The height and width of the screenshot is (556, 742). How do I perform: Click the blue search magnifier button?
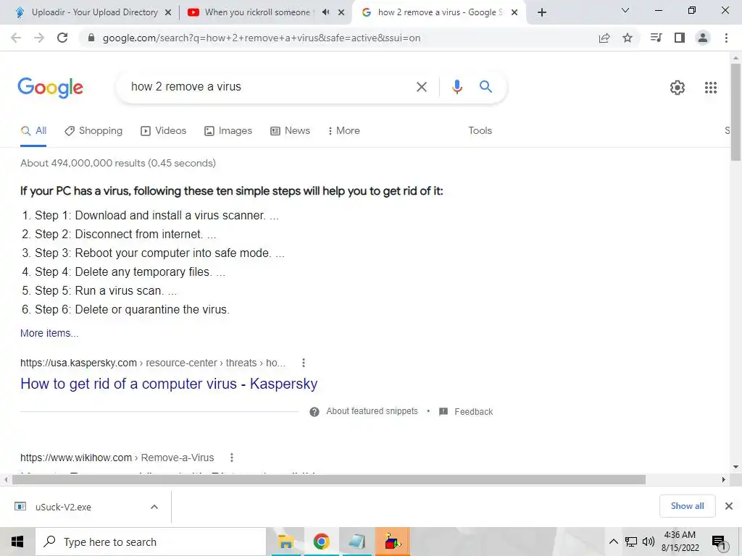pos(485,87)
